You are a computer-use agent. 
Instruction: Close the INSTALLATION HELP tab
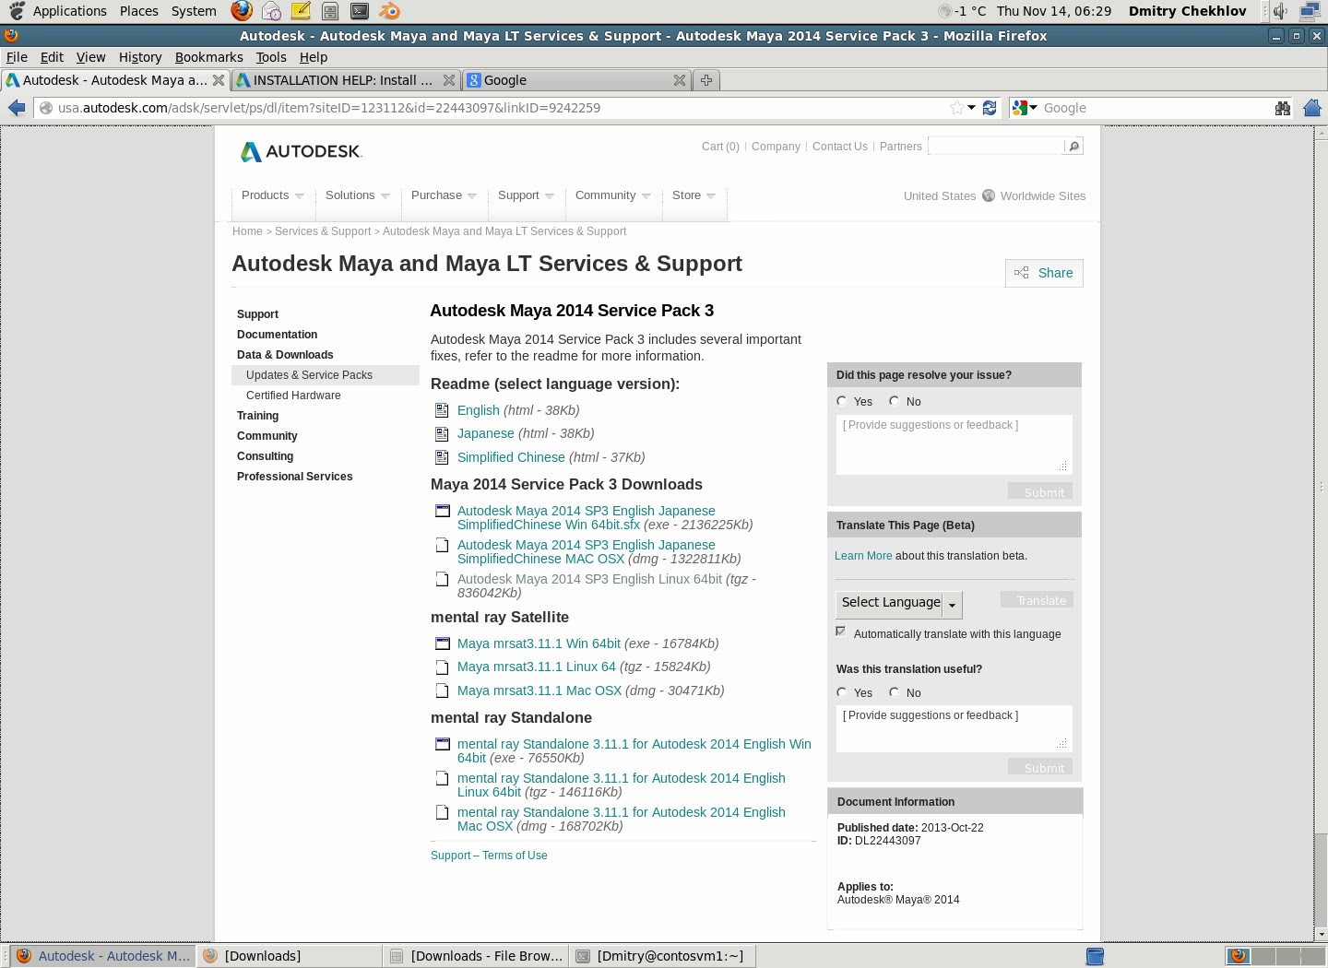[x=449, y=80]
